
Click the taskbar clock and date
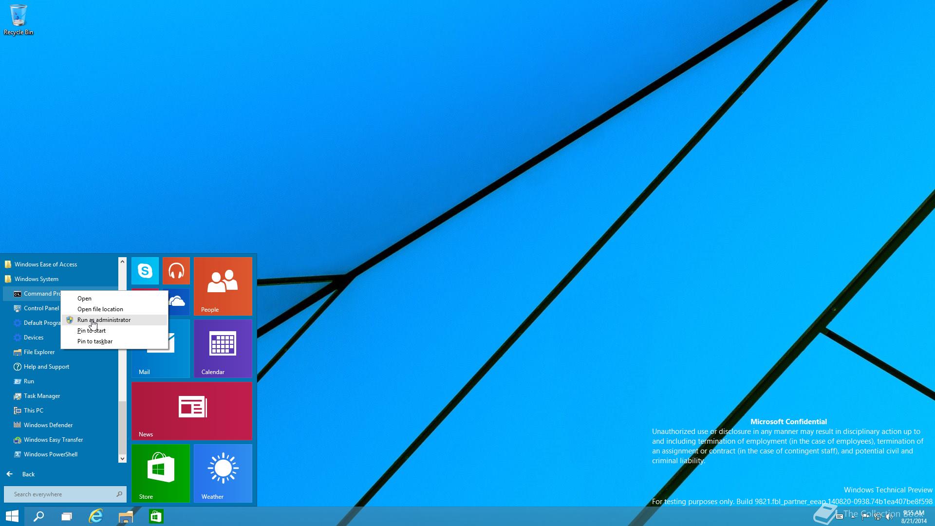pos(913,517)
